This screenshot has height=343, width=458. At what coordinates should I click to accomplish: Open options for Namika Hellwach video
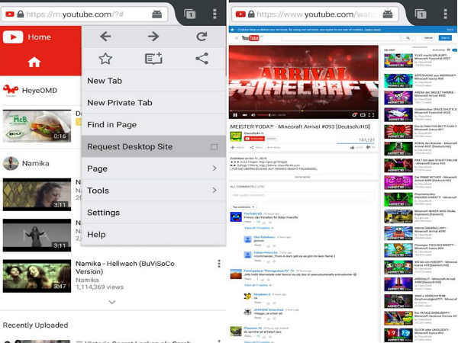tap(219, 264)
